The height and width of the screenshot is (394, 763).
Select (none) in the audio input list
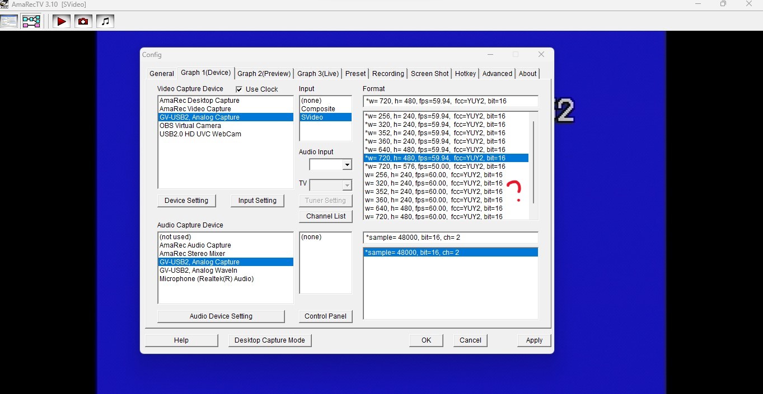pos(326,237)
